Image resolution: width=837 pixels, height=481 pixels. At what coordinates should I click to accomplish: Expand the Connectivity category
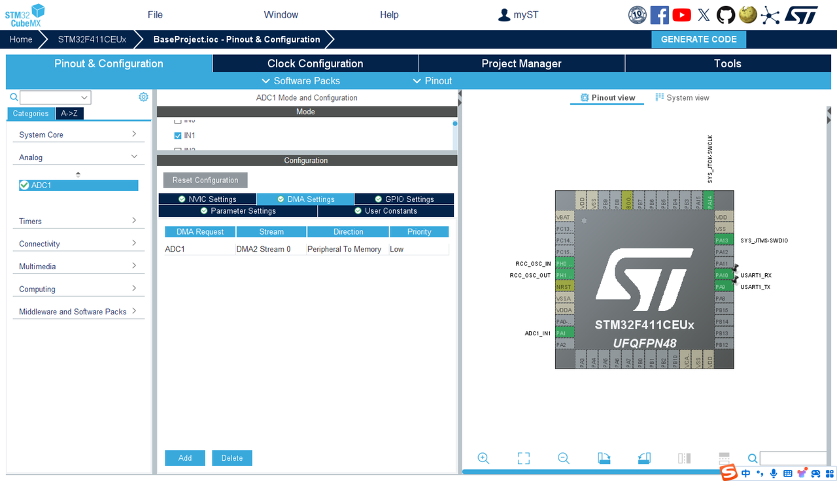click(78, 244)
